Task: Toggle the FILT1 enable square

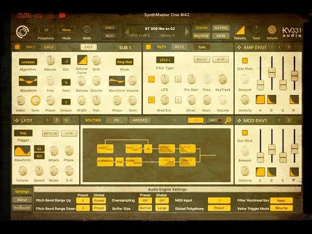Action: [148, 47]
